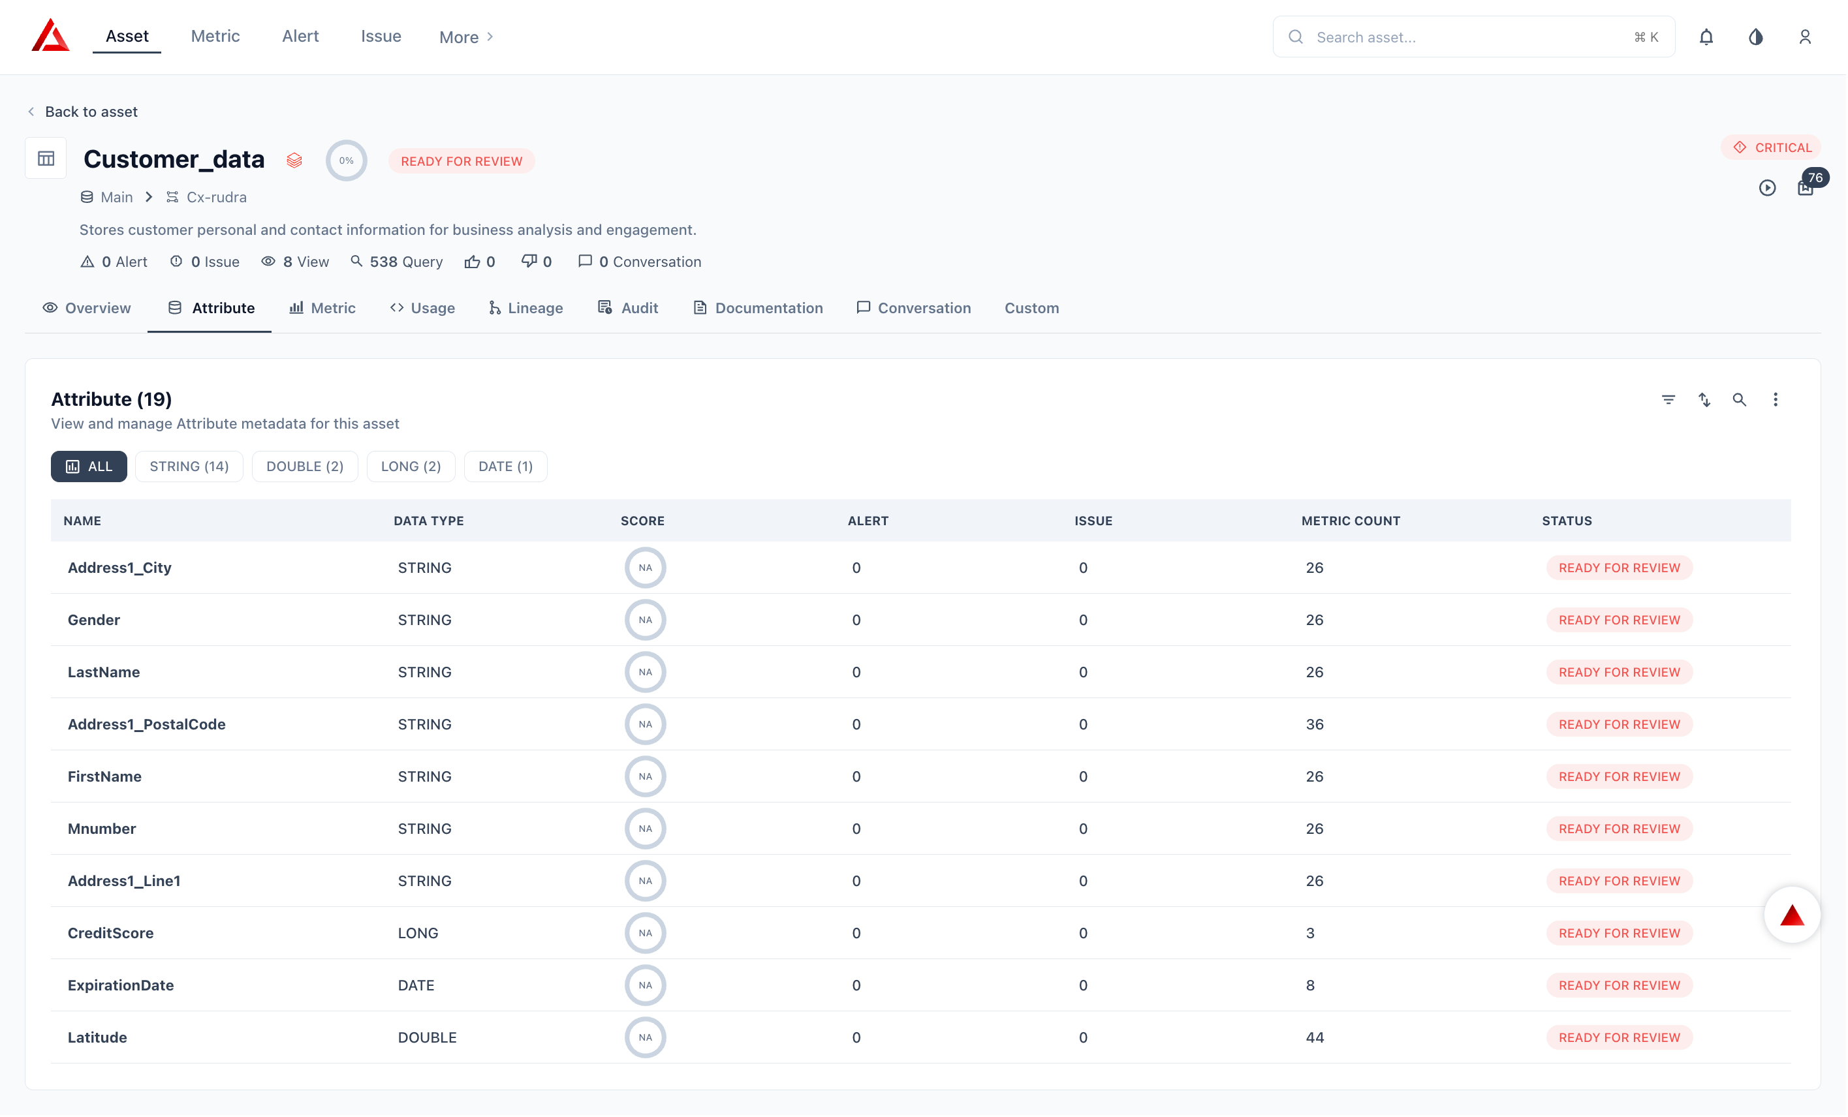Switch to the Lineage tab
The width and height of the screenshot is (1848, 1117).
[527, 308]
